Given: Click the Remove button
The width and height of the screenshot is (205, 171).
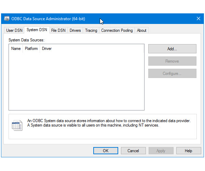Looking at the screenshot, I should click(x=172, y=61).
